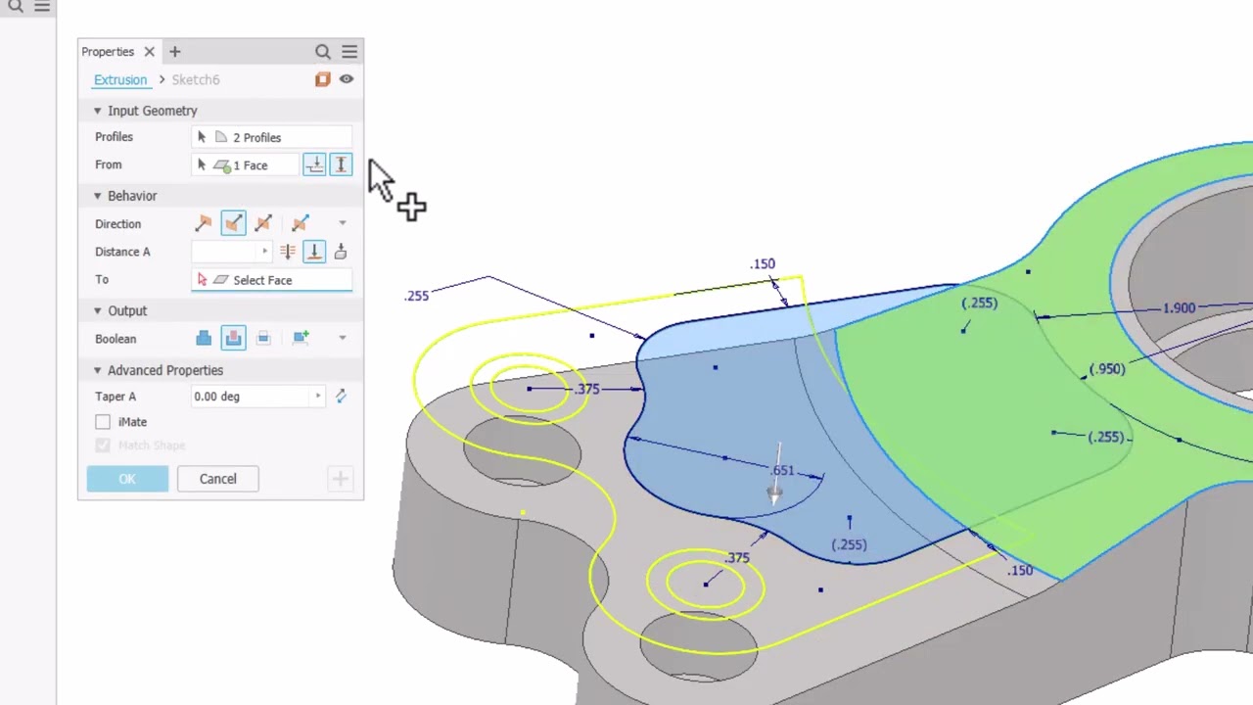The width and height of the screenshot is (1253, 705).
Task: Choose the Flipped direction icon
Action: 233,224
